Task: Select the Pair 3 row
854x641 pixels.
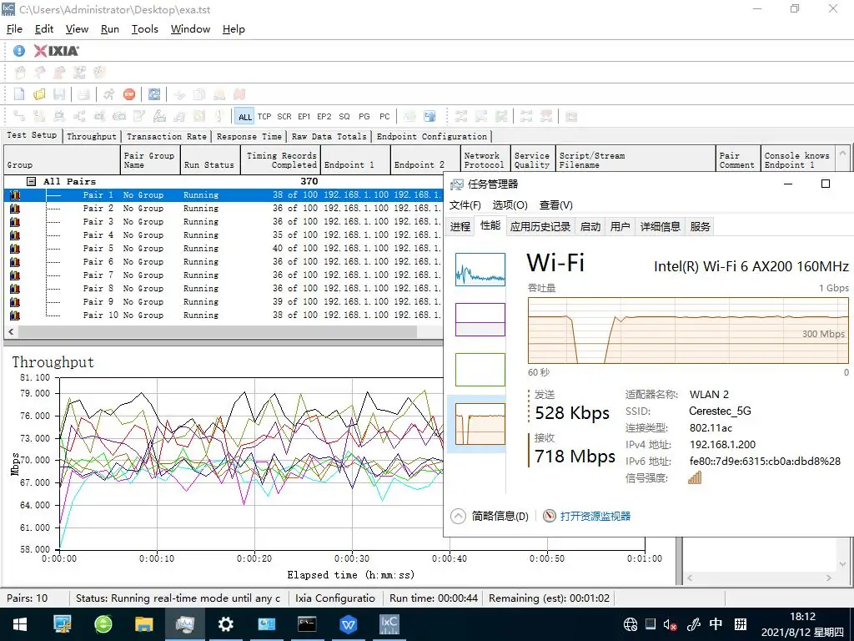Action: [224, 221]
